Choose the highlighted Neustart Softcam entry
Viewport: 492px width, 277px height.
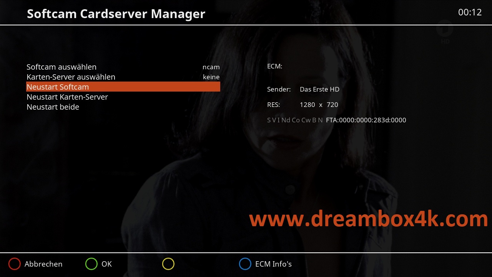pos(123,87)
